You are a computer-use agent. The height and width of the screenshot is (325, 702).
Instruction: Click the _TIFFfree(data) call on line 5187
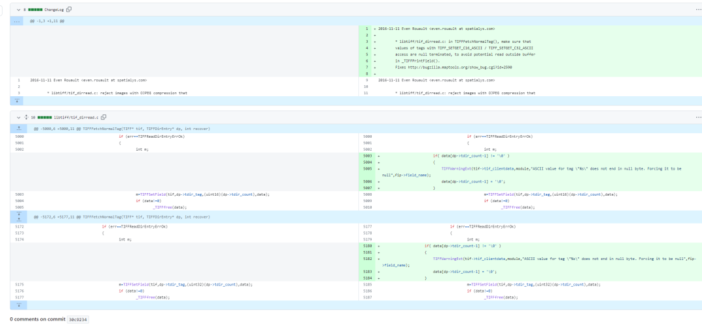pyautogui.click(x=500, y=297)
